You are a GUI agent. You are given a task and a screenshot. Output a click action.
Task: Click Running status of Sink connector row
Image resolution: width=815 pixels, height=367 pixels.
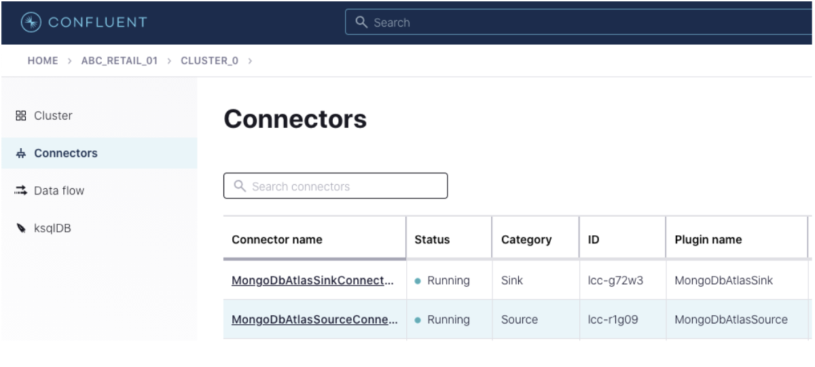(442, 281)
